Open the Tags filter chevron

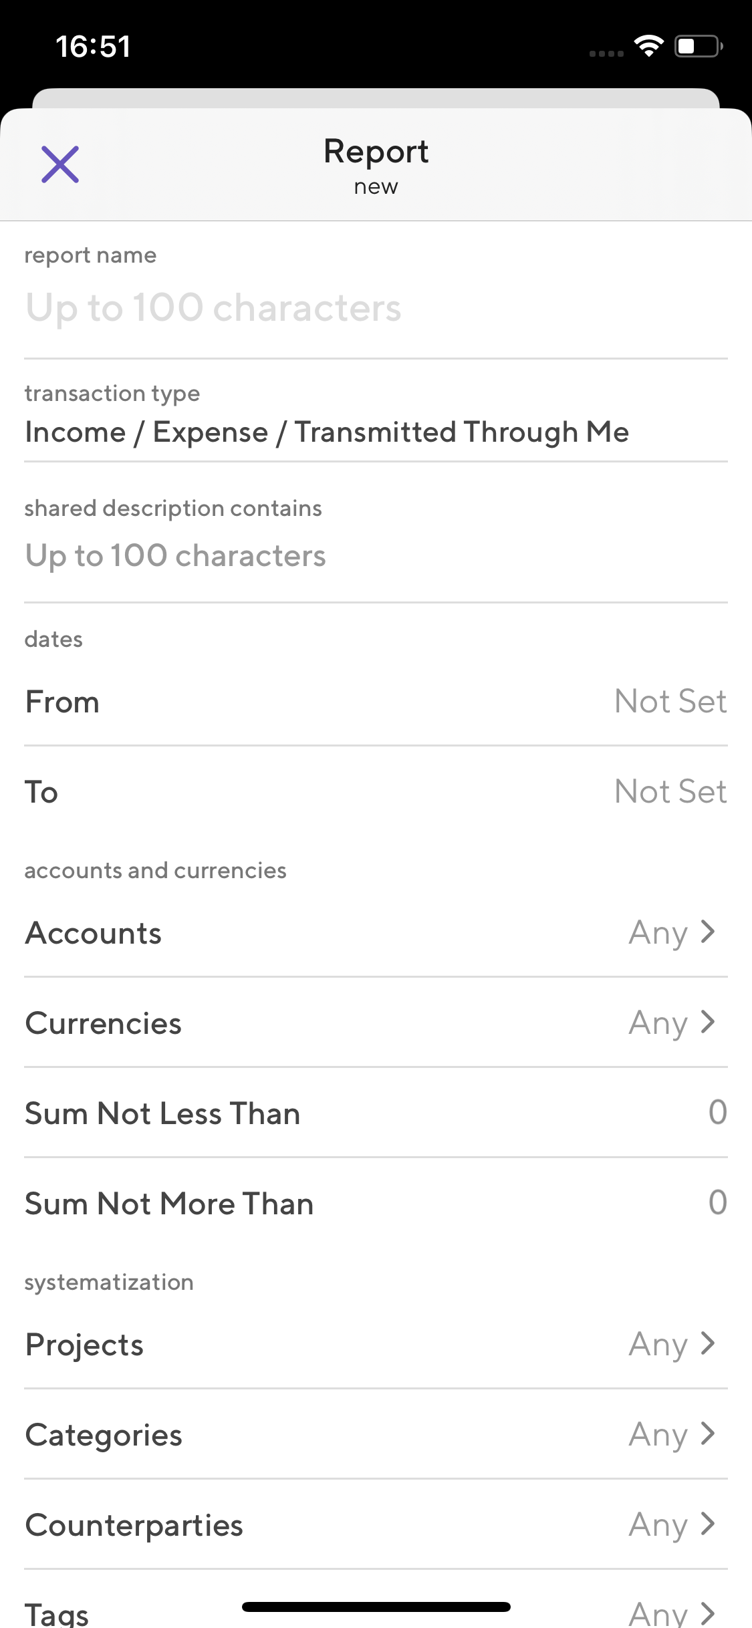coord(708,1613)
